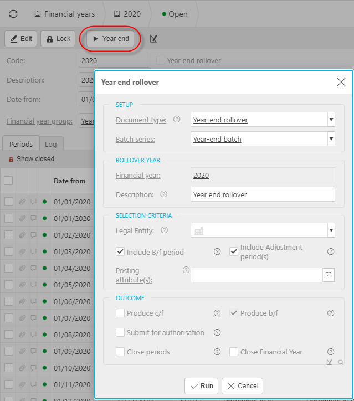Click help icon for Submit for authorisation
The width and height of the screenshot is (354, 401).
217,332
